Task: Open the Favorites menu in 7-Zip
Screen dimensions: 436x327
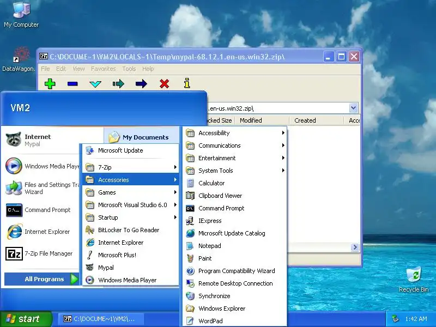Action: pyautogui.click(x=103, y=69)
